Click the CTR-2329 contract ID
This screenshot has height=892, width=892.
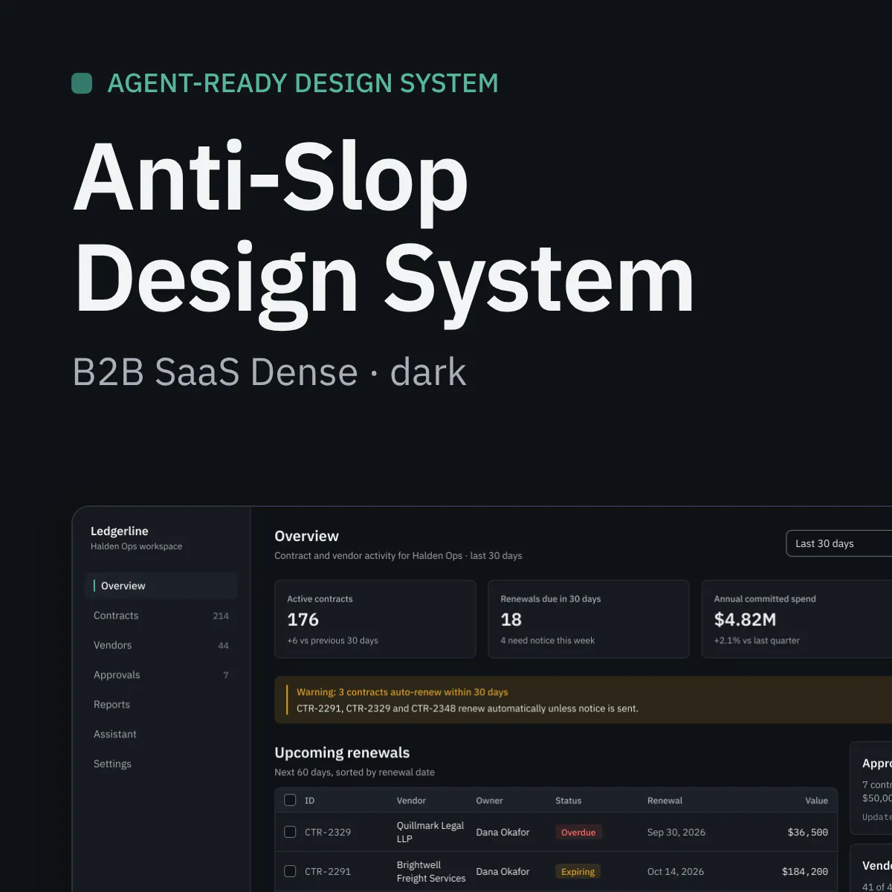[x=328, y=832]
